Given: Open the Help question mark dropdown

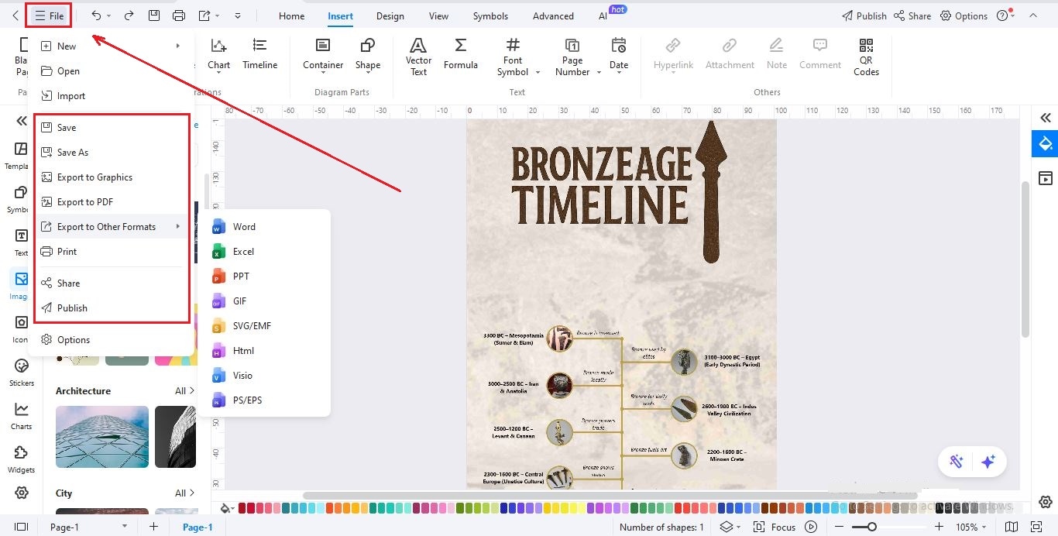Looking at the screenshot, I should click(x=1005, y=15).
